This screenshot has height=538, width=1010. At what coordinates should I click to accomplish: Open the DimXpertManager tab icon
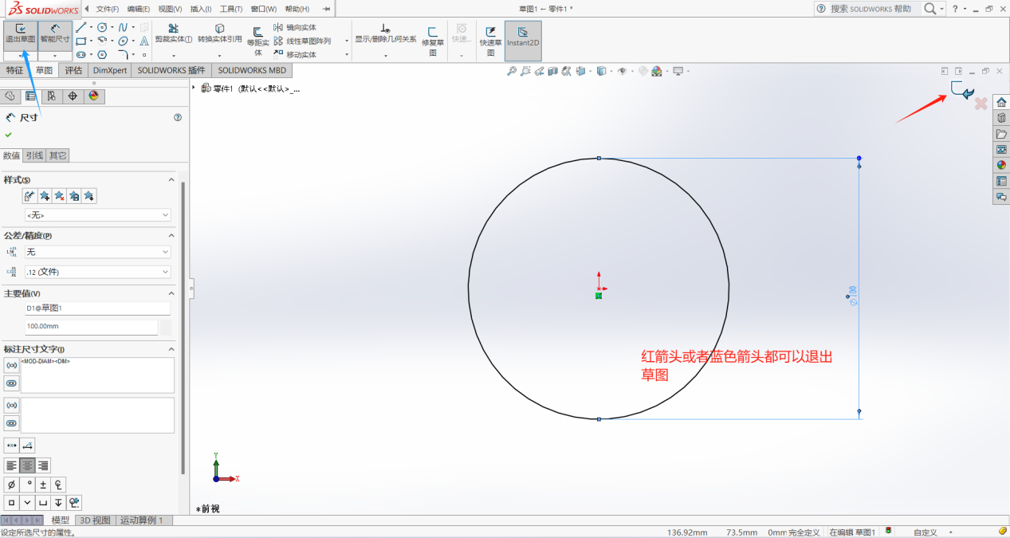[73, 96]
